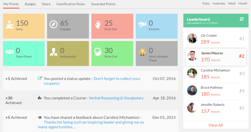251x132 pixels.
Task: Click the Ambassador figure icon
Action: click(x=54, y=52)
